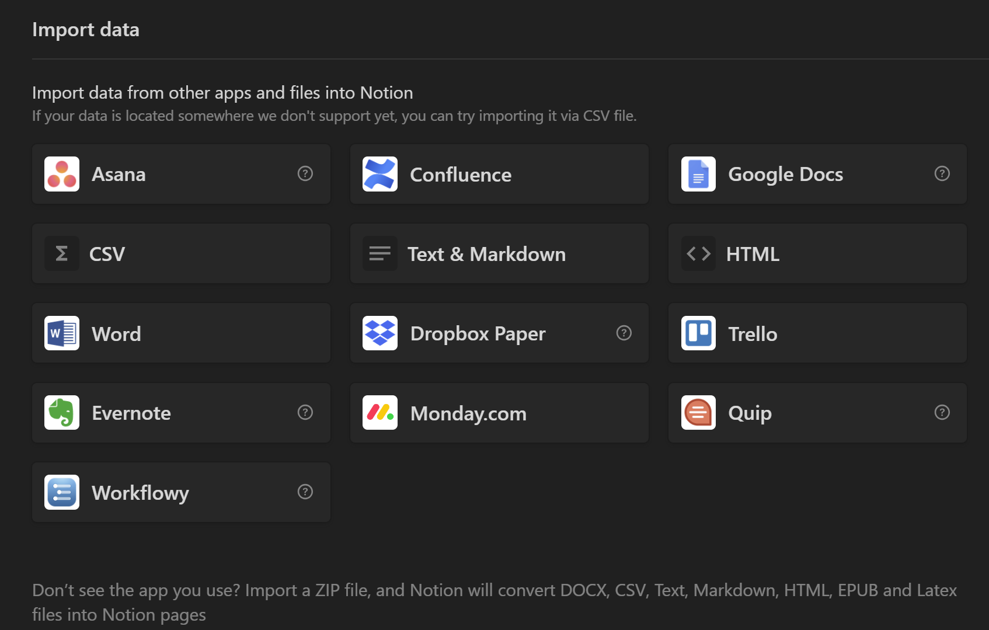Click the Workflowy logo icon
The width and height of the screenshot is (989, 630).
pos(62,492)
